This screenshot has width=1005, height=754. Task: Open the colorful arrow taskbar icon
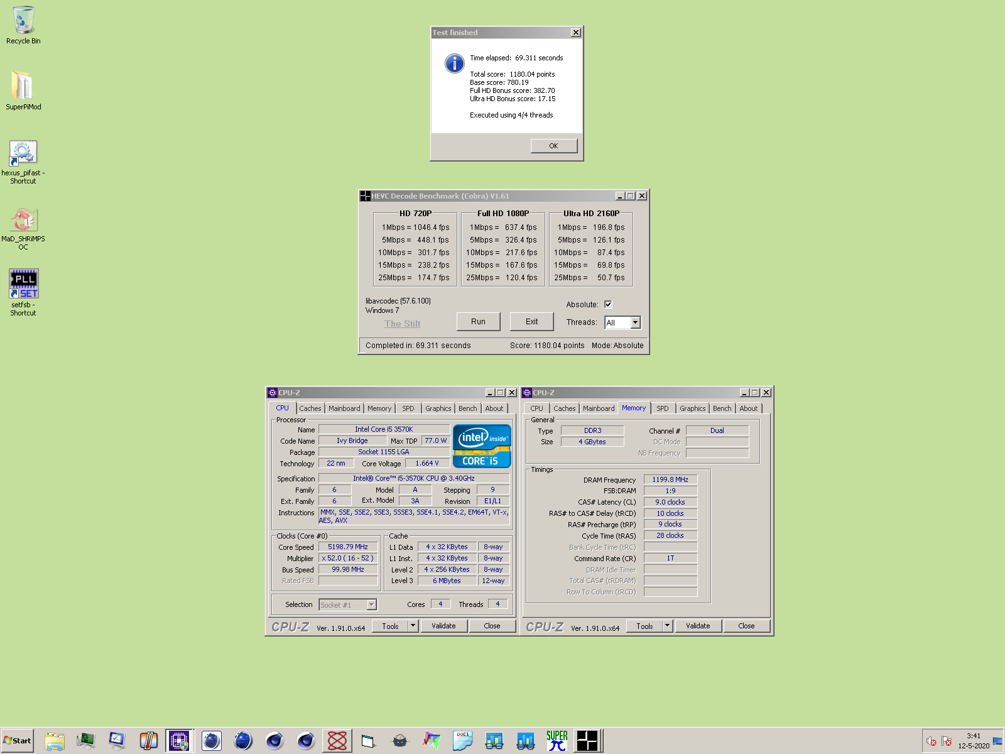[432, 741]
